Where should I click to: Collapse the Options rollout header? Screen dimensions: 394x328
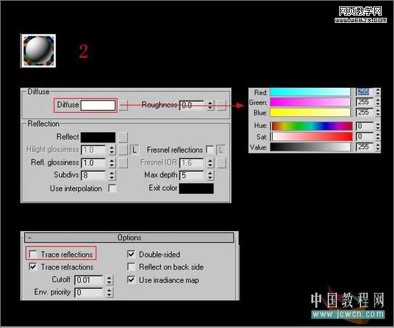[x=129, y=237]
